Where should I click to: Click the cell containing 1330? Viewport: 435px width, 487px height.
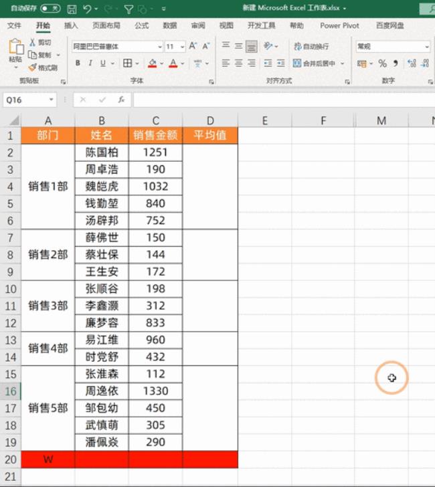pos(156,391)
